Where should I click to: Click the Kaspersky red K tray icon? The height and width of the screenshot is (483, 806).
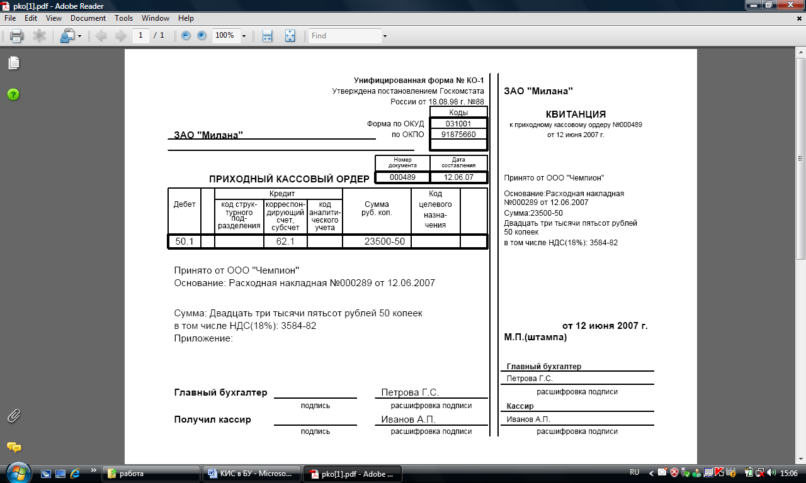(719, 472)
